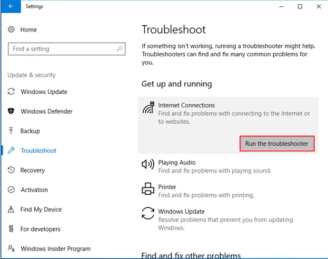328x259 pixels.
Task: Click the Backup upload arrow icon
Action: click(x=11, y=131)
